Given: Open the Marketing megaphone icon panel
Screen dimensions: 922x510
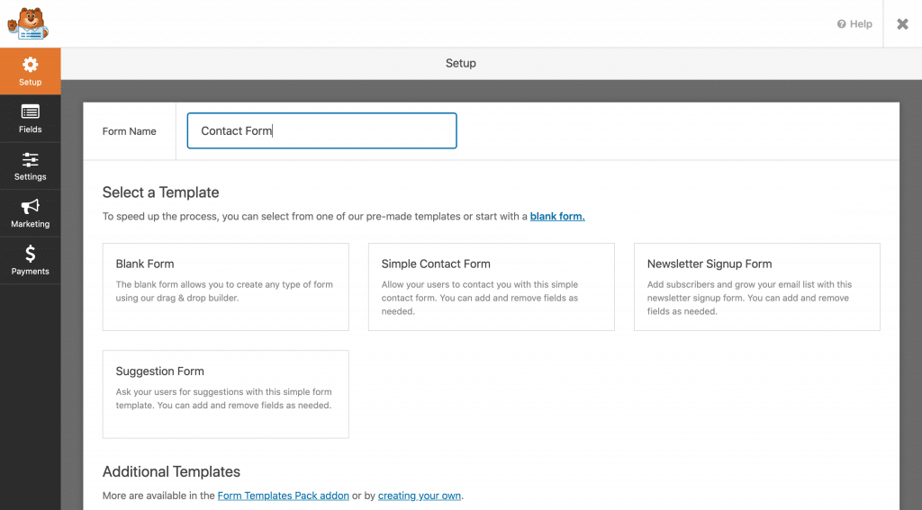Looking at the screenshot, I should tap(30, 213).
